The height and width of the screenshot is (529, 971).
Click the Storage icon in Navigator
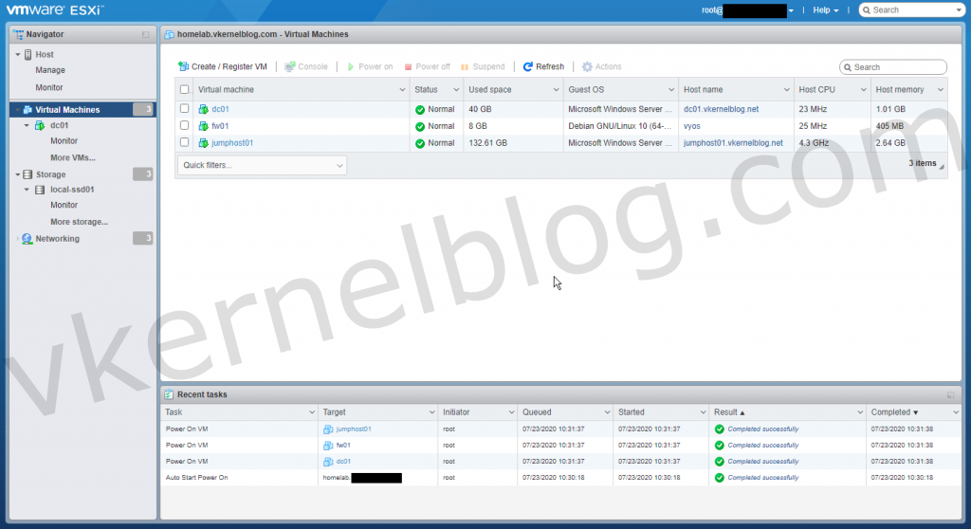(27, 174)
